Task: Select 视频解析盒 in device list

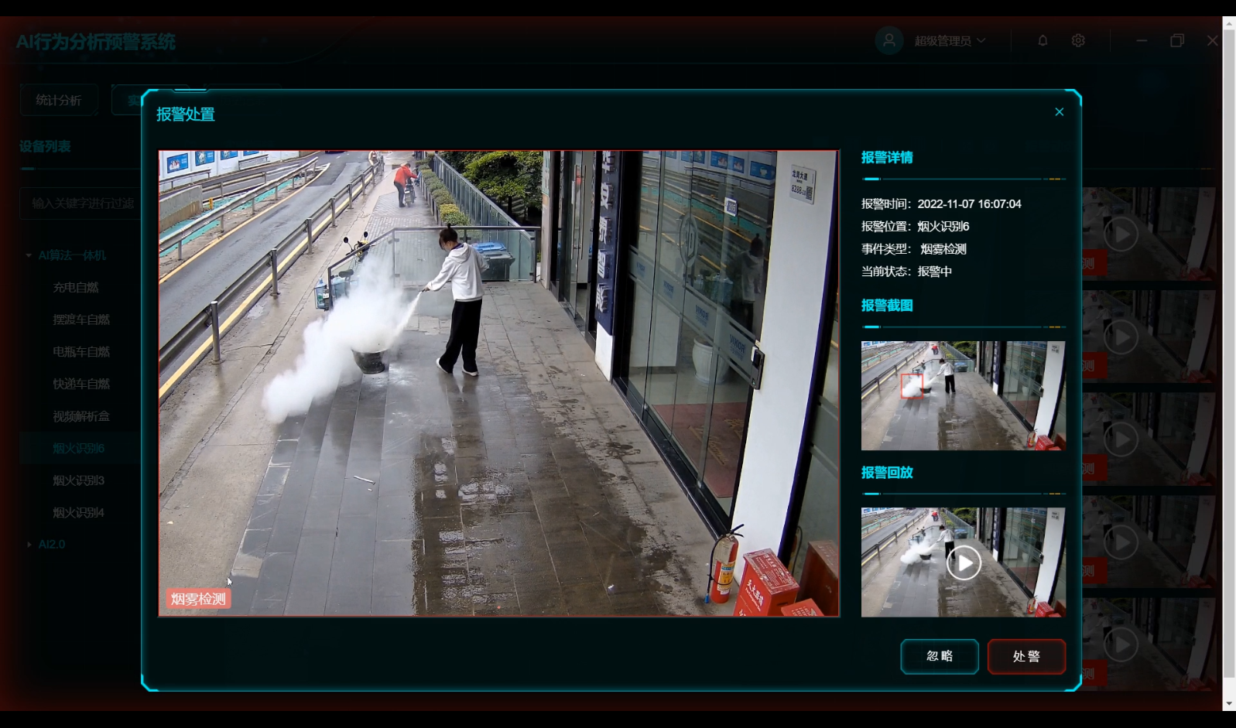Action: click(81, 416)
